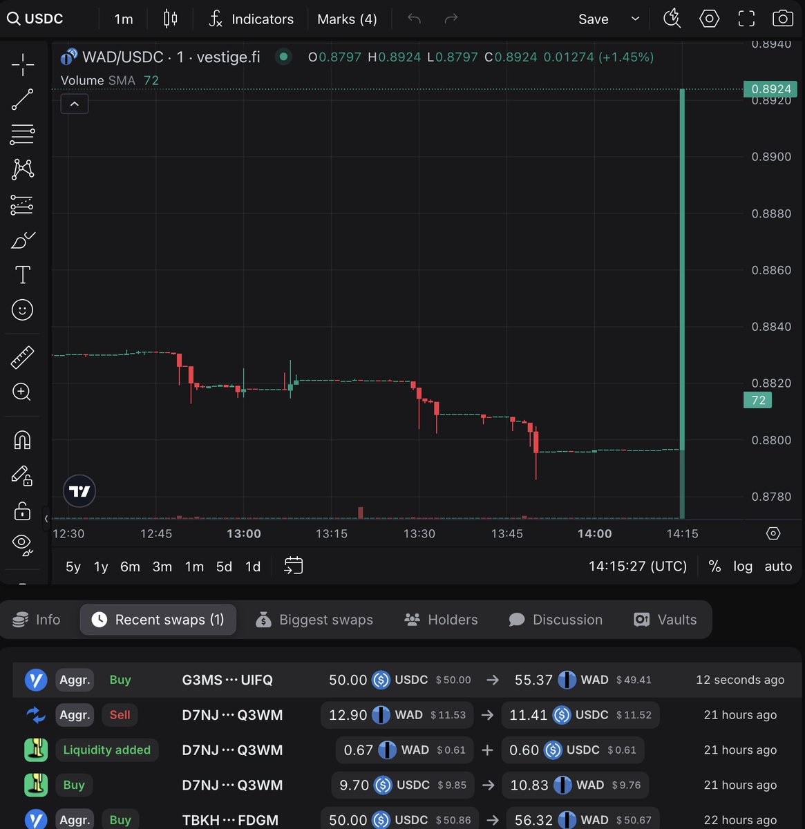Screen dimensions: 805x829
Task: Select the brush drawing tool
Action: point(22,240)
